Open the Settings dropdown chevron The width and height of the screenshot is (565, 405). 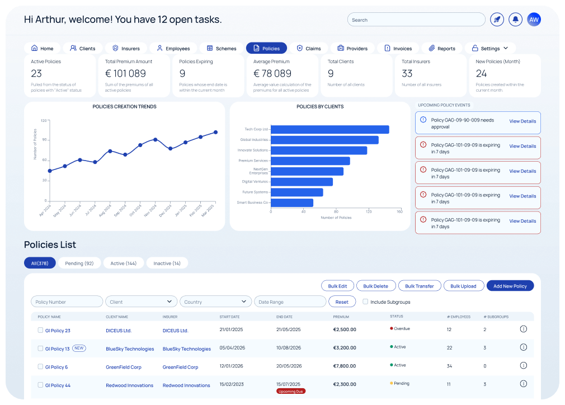(x=506, y=48)
